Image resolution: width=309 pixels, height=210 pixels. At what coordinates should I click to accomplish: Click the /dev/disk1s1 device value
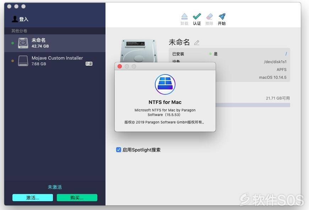[275, 62]
